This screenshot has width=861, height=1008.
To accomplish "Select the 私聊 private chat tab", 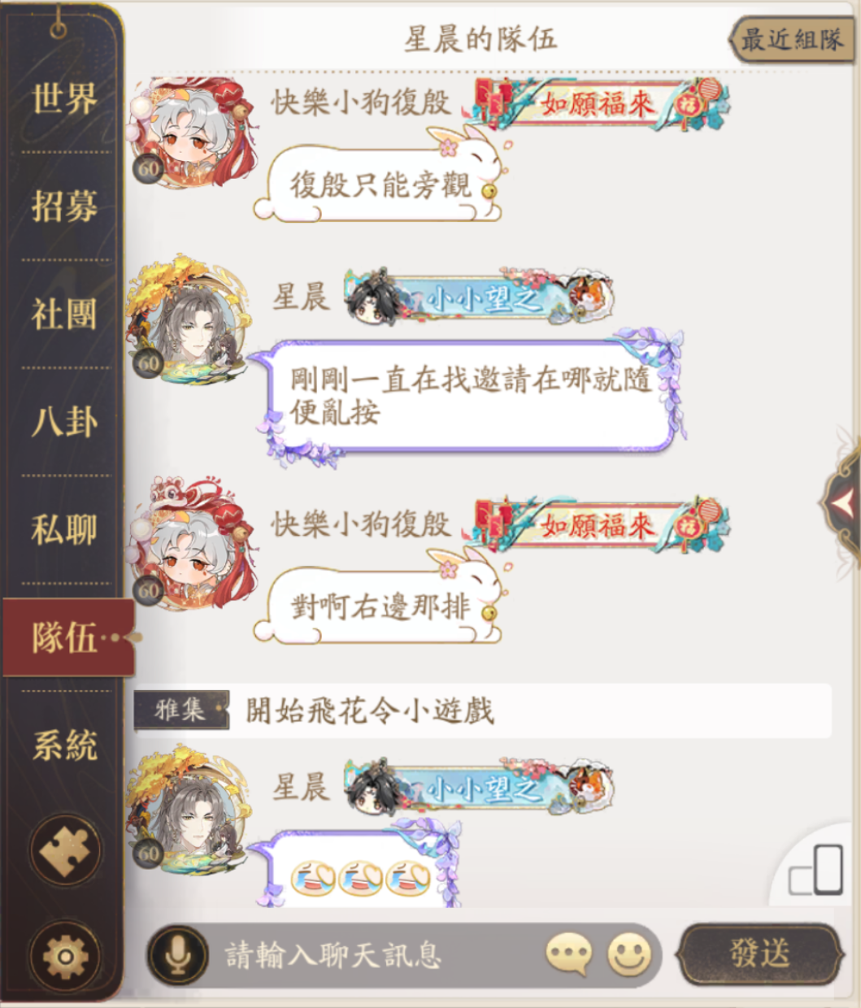I will point(64,530).
